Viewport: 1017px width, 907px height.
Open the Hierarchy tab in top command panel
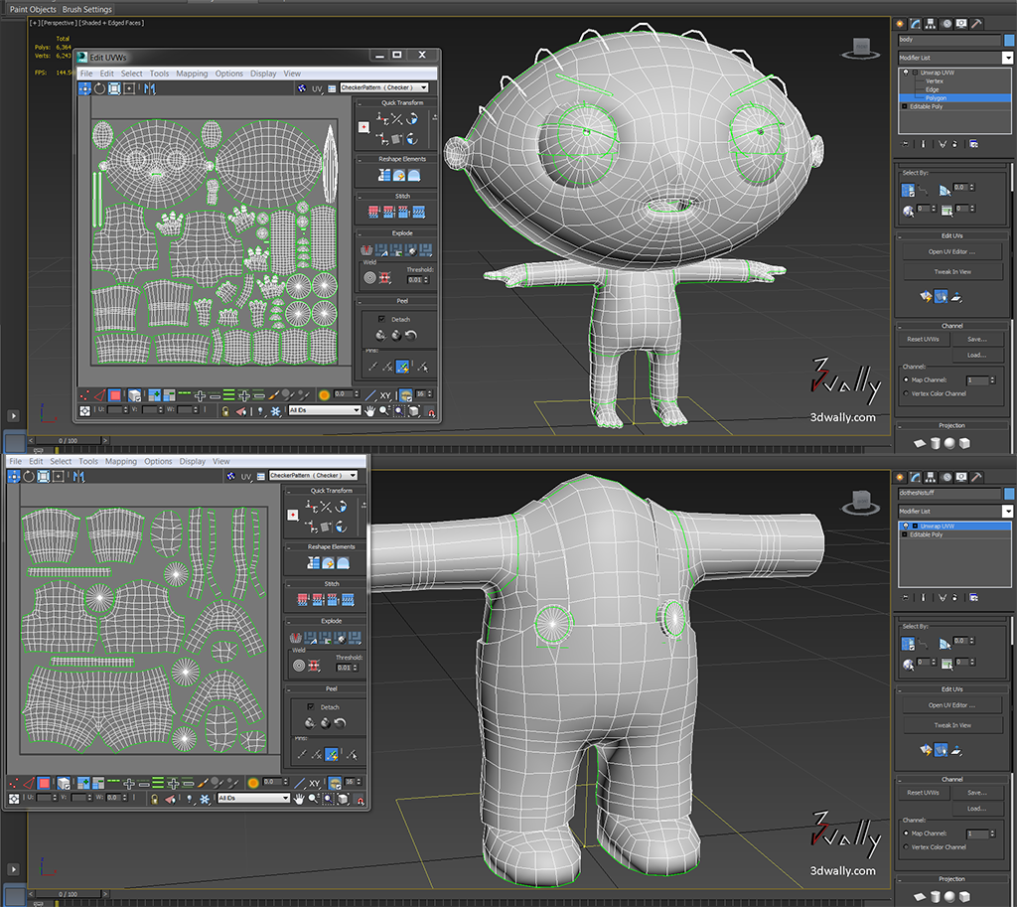[x=931, y=24]
